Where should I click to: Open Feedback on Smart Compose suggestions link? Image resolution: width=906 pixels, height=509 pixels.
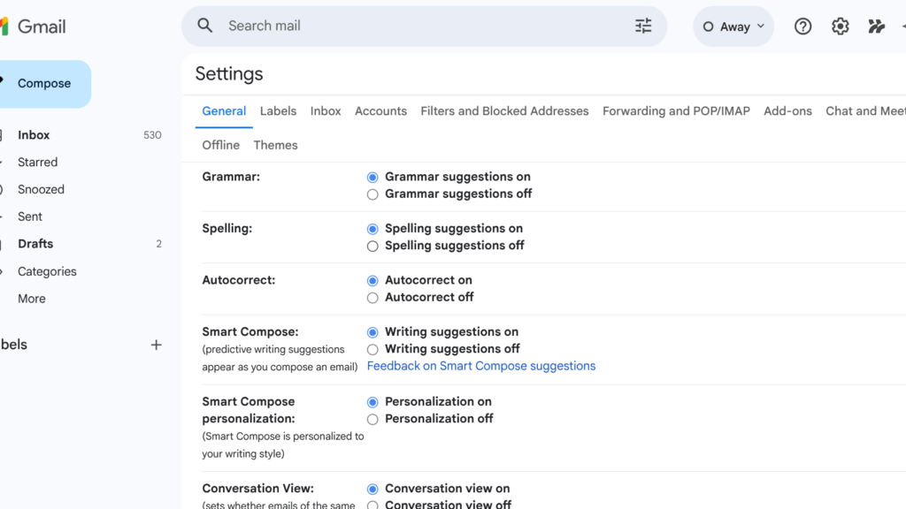coord(480,366)
